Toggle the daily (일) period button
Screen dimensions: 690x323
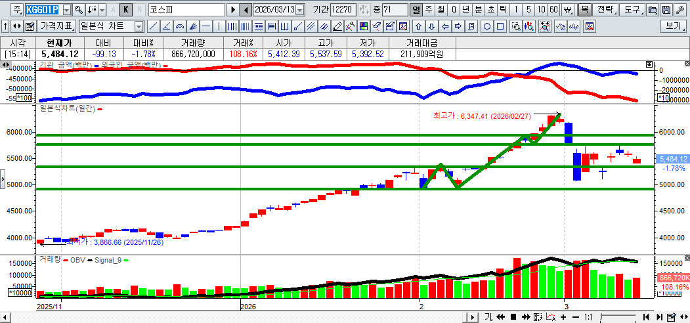click(x=416, y=10)
